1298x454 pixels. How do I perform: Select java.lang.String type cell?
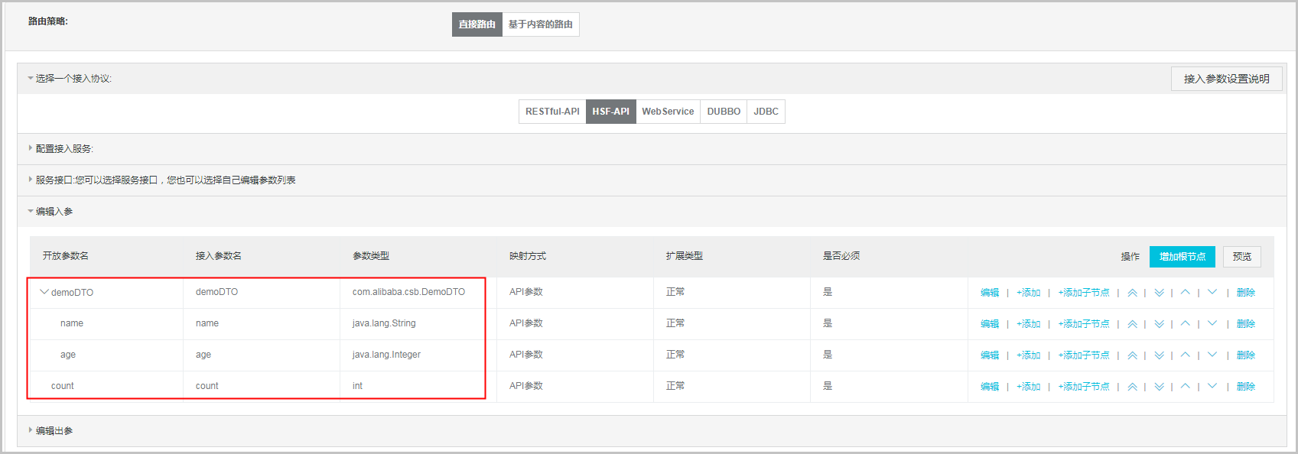coord(384,323)
